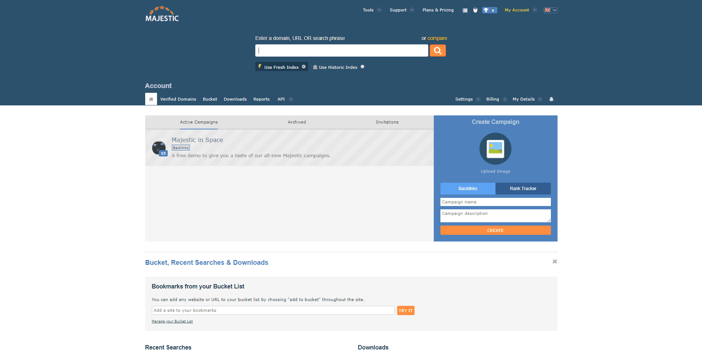The width and height of the screenshot is (702, 358).
Task: Open the bucket icon in top bar
Action: 475,10
